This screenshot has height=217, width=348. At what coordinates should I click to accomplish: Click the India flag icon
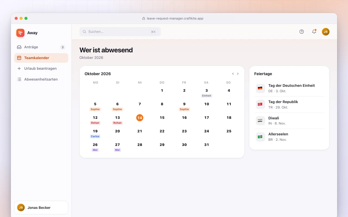point(260,121)
